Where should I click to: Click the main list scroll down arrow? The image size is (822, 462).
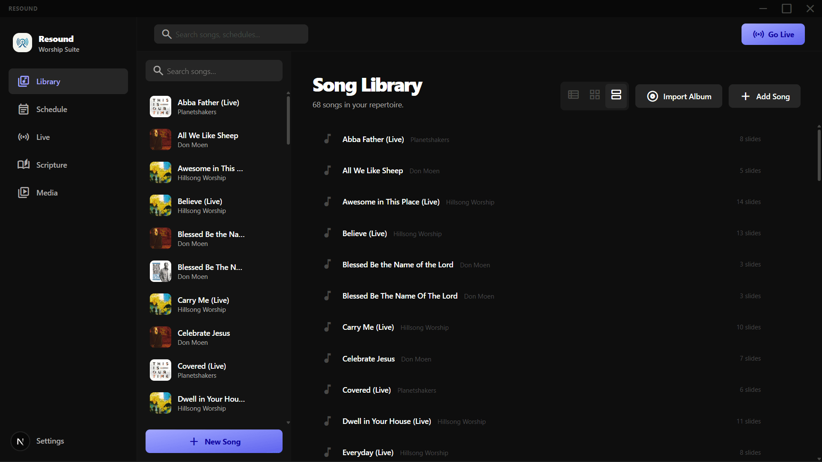819,459
